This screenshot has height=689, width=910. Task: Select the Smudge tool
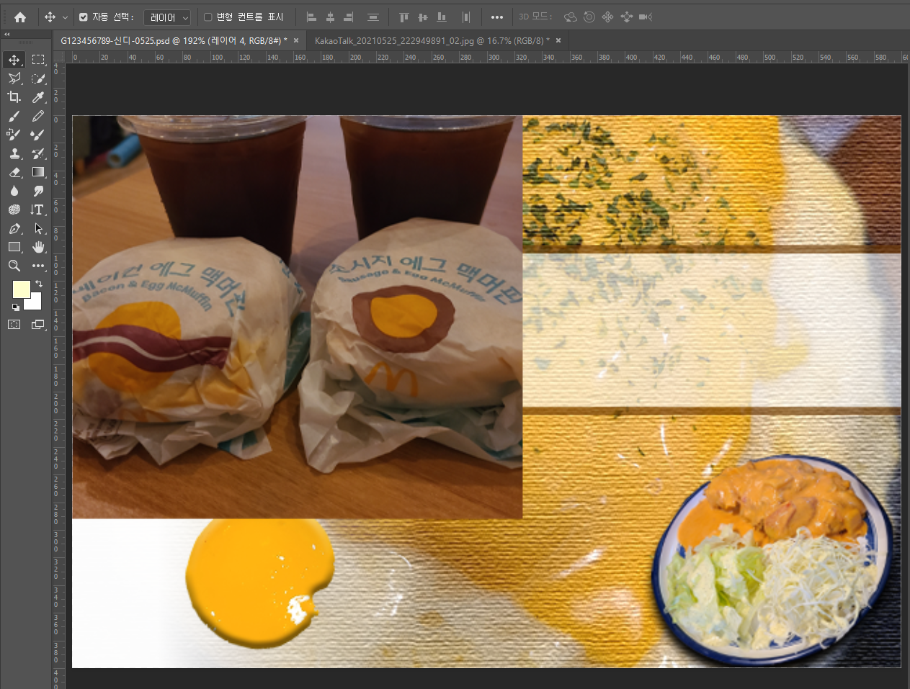[x=38, y=191]
